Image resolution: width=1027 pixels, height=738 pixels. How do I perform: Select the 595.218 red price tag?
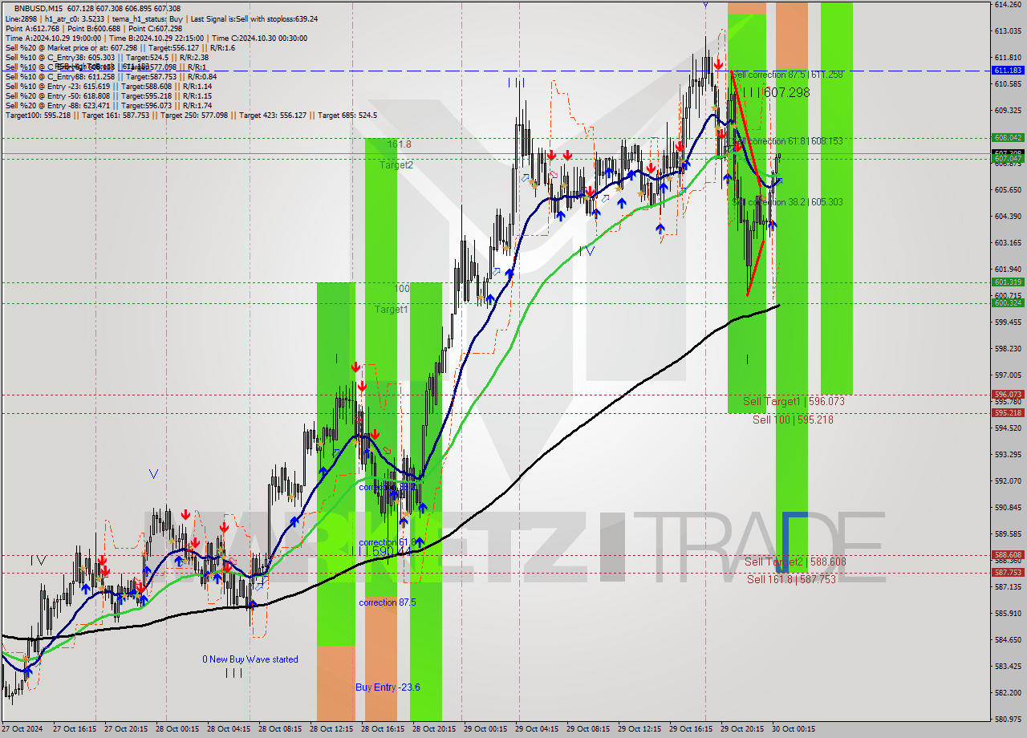(x=1008, y=413)
